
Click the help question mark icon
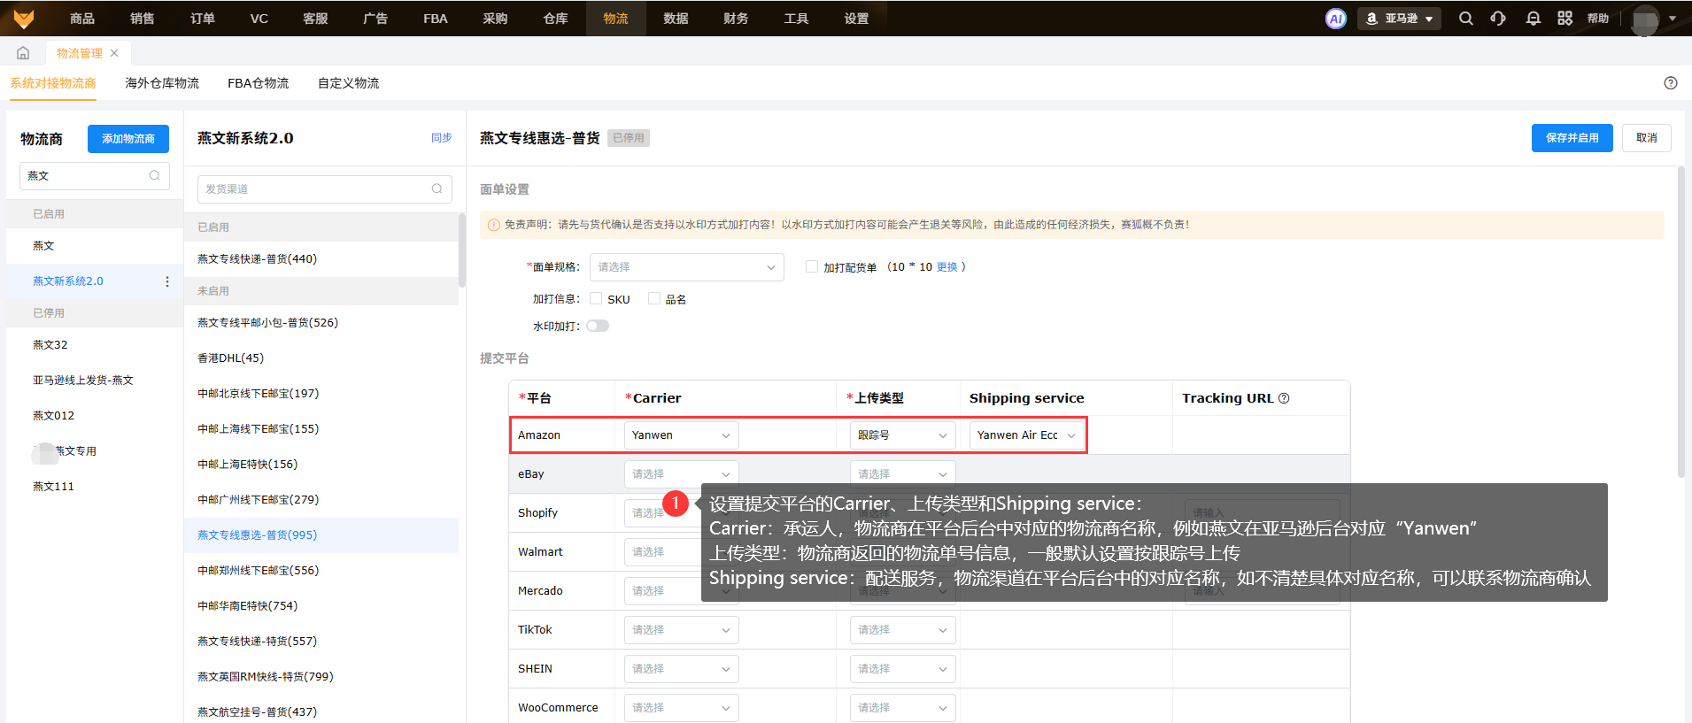click(x=1670, y=83)
